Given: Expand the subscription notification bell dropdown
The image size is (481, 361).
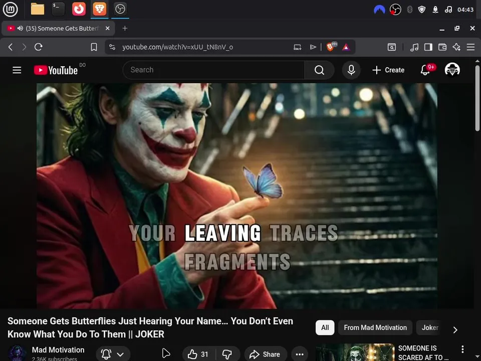Looking at the screenshot, I should [113, 354].
